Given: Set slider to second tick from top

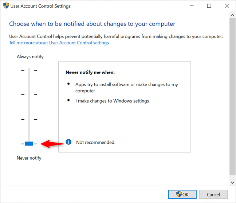Looking at the screenshot, I should point(29,95).
